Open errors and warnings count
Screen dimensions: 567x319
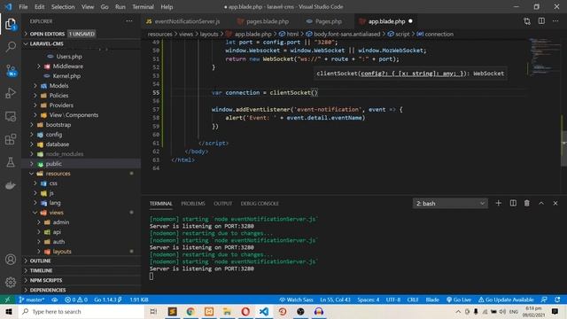click(76, 300)
